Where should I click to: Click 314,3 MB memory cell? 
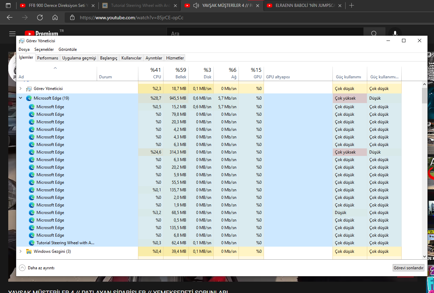[x=176, y=152]
